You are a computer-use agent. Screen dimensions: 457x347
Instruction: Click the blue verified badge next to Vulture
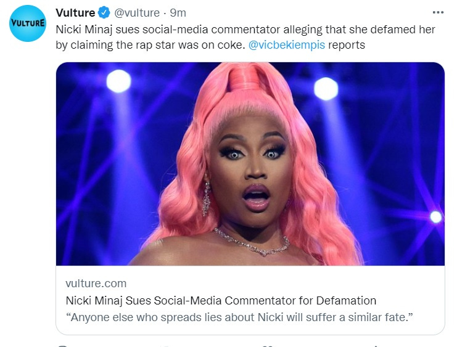click(104, 13)
